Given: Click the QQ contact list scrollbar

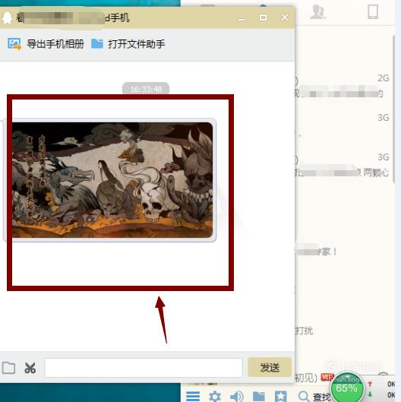Looking at the screenshot, I should pyautogui.click(x=393, y=109).
